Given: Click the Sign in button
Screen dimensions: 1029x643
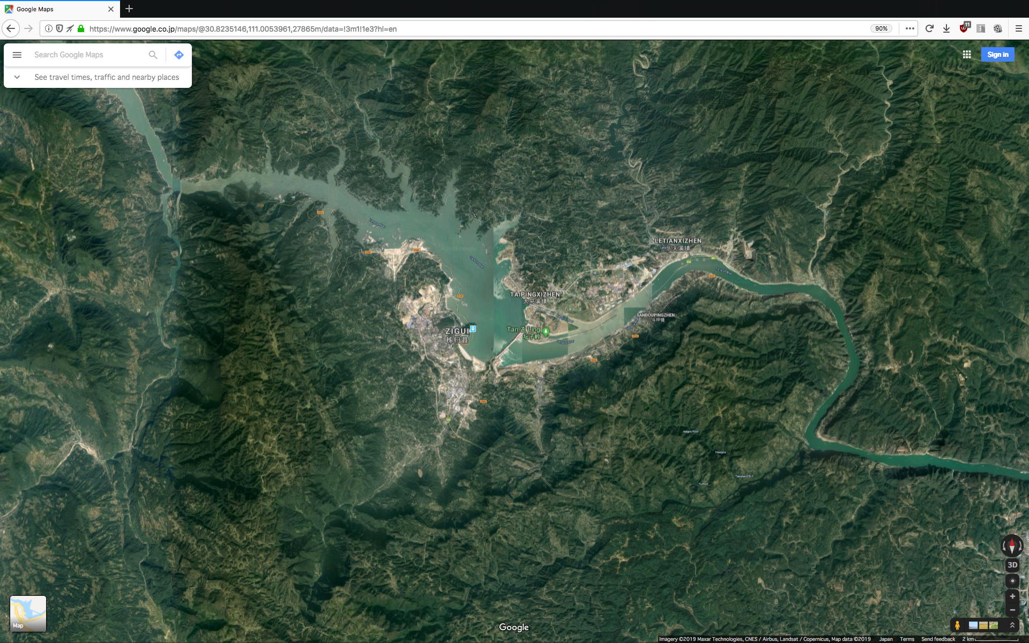Looking at the screenshot, I should click(x=997, y=55).
